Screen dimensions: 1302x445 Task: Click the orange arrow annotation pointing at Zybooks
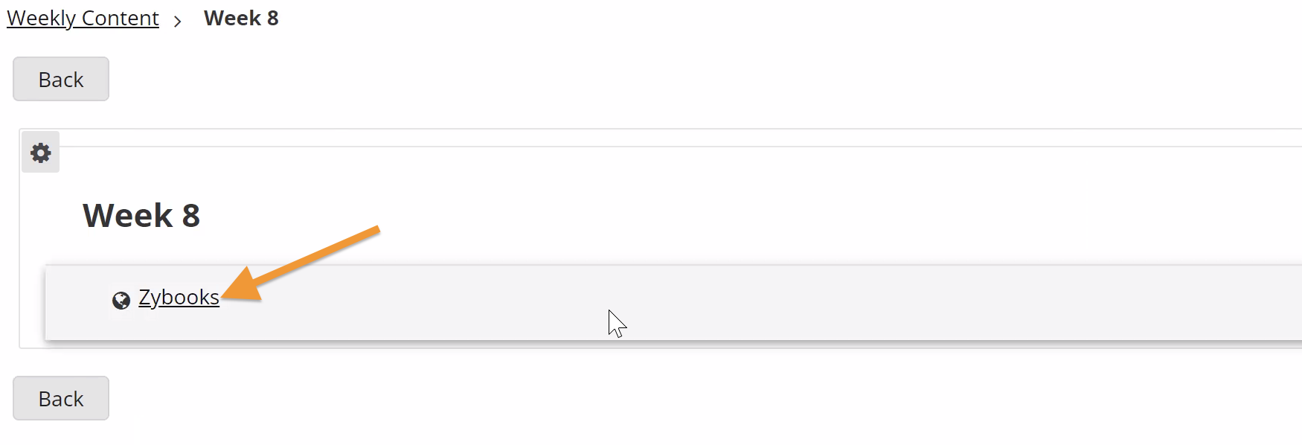(x=301, y=263)
